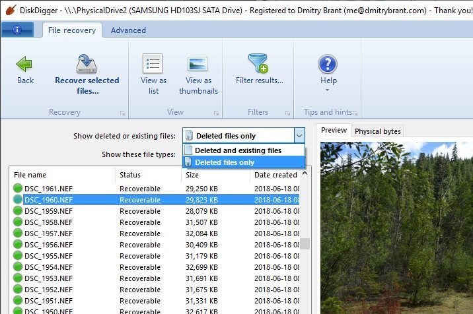473x314 pixels.
Task: Select file DSC_1961.NEF
Action: (49, 189)
